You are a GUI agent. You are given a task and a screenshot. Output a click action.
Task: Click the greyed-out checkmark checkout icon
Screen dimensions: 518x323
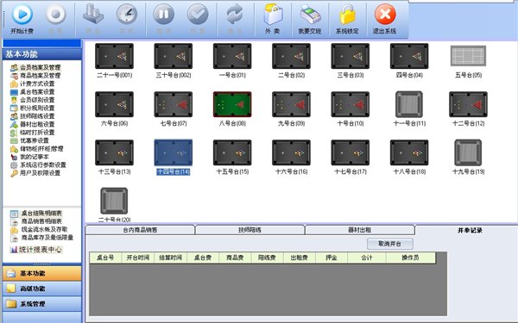click(x=198, y=14)
